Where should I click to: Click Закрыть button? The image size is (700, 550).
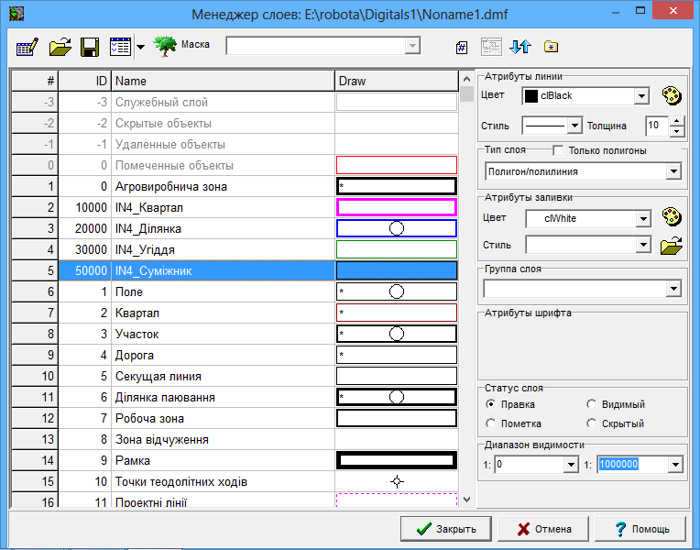pyautogui.click(x=445, y=529)
